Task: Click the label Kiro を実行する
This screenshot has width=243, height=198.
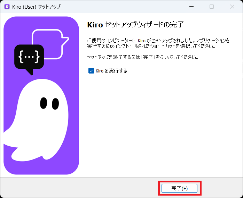Action: [111, 71]
